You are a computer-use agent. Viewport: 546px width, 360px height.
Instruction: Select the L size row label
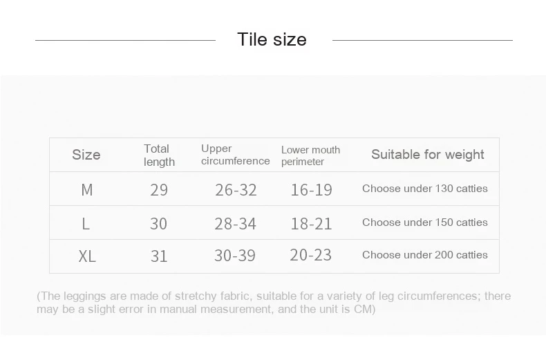[x=86, y=224]
